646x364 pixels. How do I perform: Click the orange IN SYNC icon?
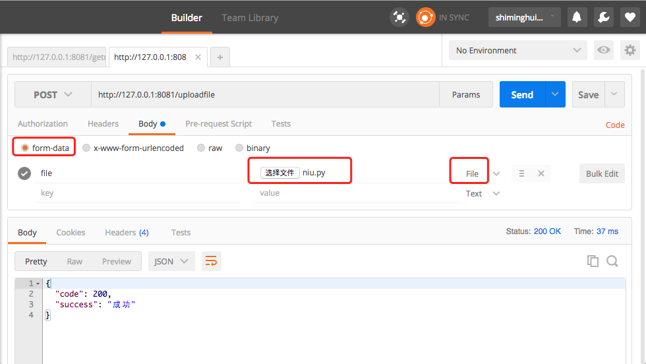pos(426,17)
